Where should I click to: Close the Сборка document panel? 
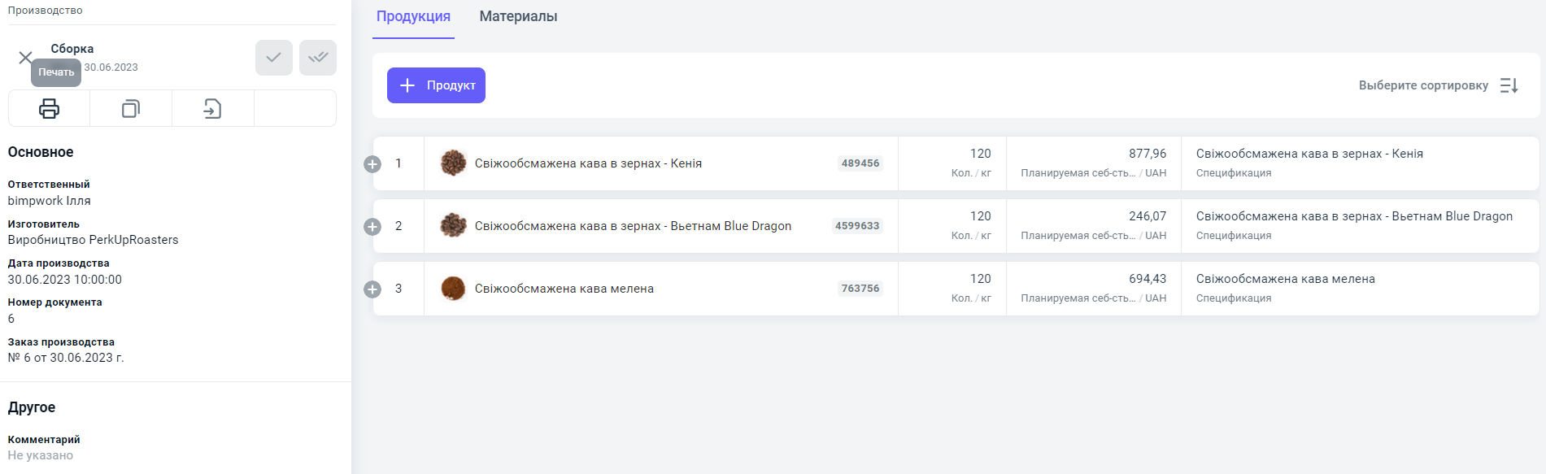click(x=25, y=58)
